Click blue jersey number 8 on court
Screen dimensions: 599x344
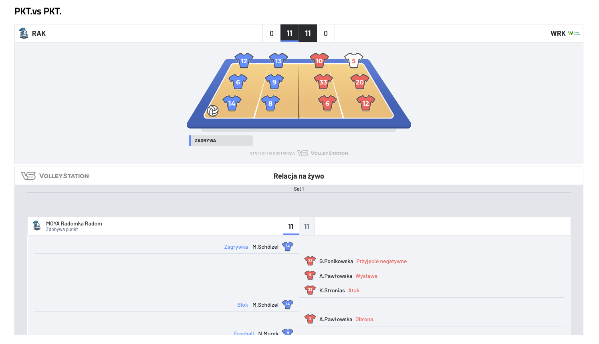click(270, 103)
